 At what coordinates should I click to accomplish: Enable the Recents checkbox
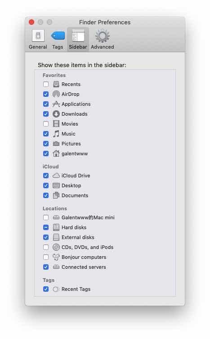46,84
